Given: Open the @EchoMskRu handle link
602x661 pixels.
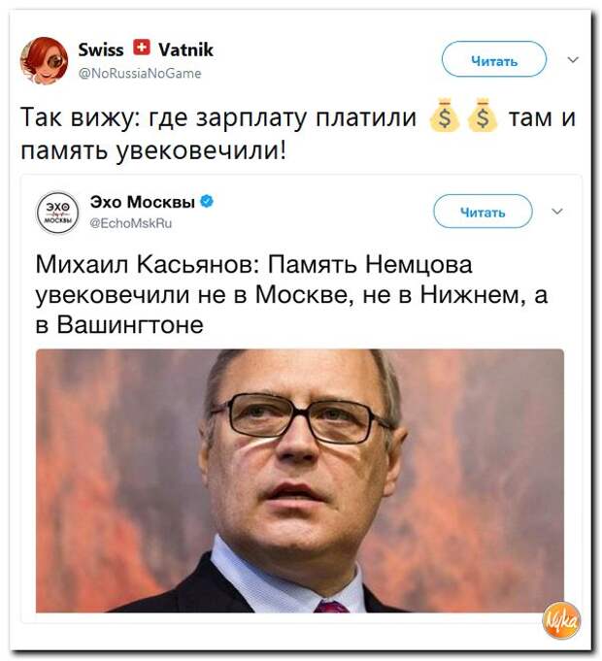Looking at the screenshot, I should 131,223.
